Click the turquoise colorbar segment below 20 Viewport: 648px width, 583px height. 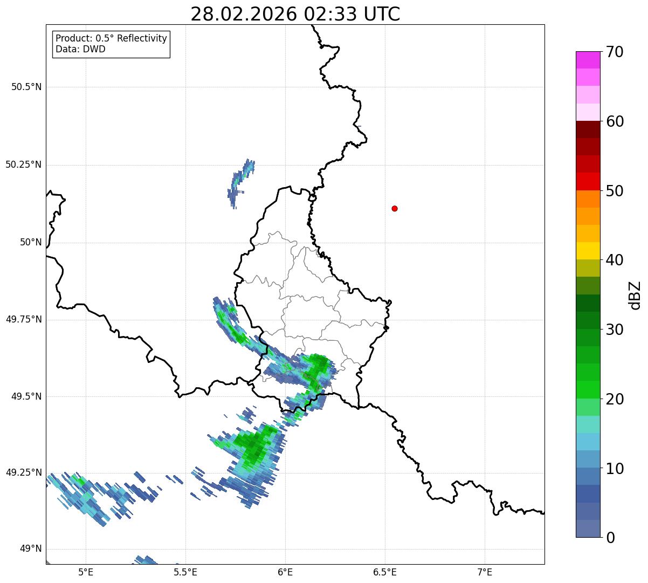588,424
